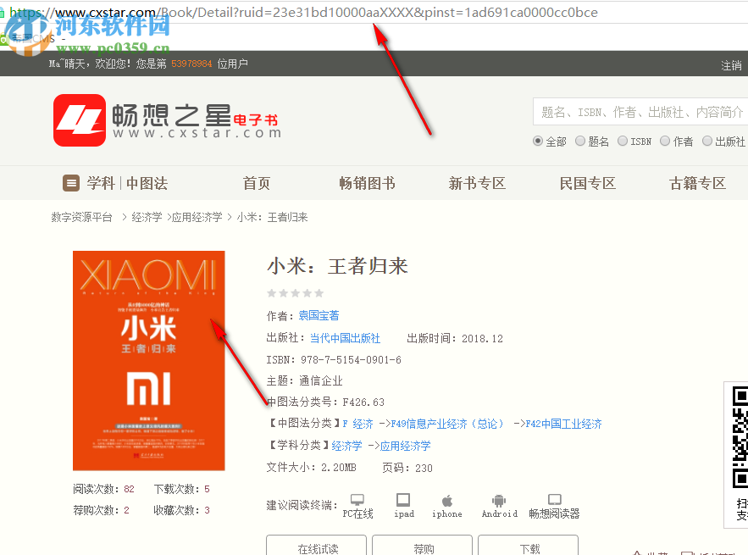Screen dimensions: 748x555
Task: Click 文件大小 2.20MB text
Action: tap(311, 468)
